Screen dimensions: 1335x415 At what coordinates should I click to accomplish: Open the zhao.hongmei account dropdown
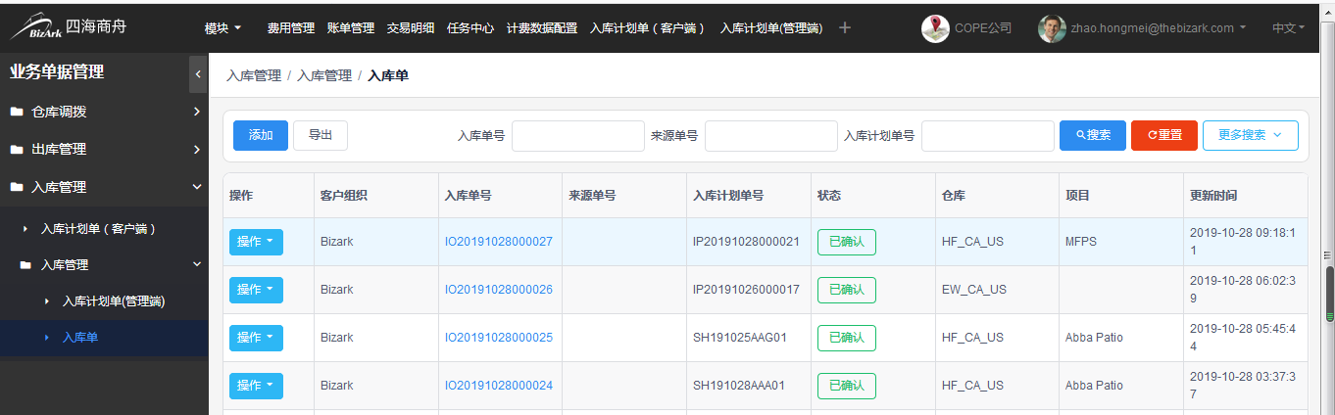click(1159, 28)
